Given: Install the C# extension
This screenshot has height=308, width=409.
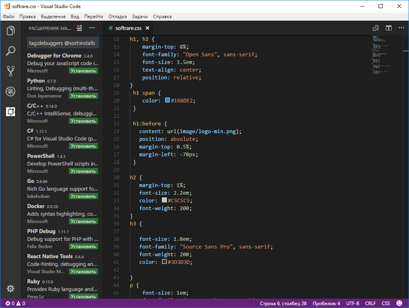Looking at the screenshot, I should (83, 146).
